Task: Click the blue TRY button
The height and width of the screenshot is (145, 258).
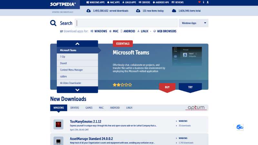Action: click(x=190, y=87)
